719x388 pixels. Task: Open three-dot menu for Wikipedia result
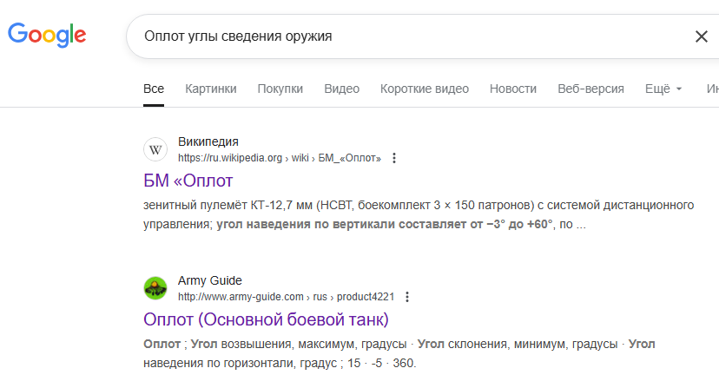[394, 158]
